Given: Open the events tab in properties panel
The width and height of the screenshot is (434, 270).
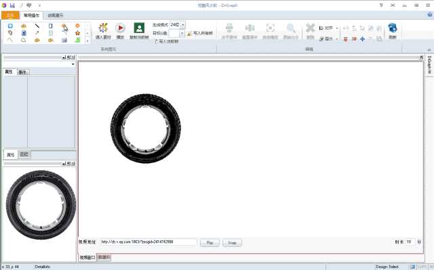Looking at the screenshot, I should point(23,72).
